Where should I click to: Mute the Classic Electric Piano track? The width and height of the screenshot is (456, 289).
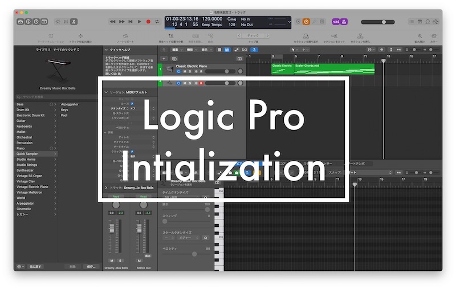tap(184, 71)
